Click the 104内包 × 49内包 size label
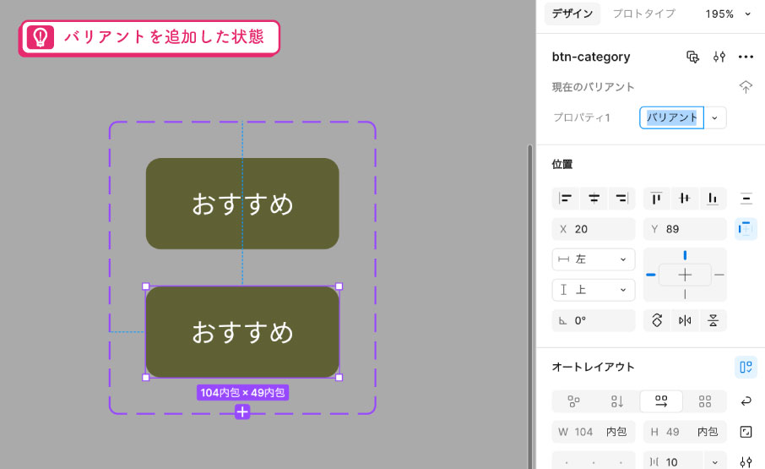This screenshot has height=469, width=765. (x=242, y=392)
